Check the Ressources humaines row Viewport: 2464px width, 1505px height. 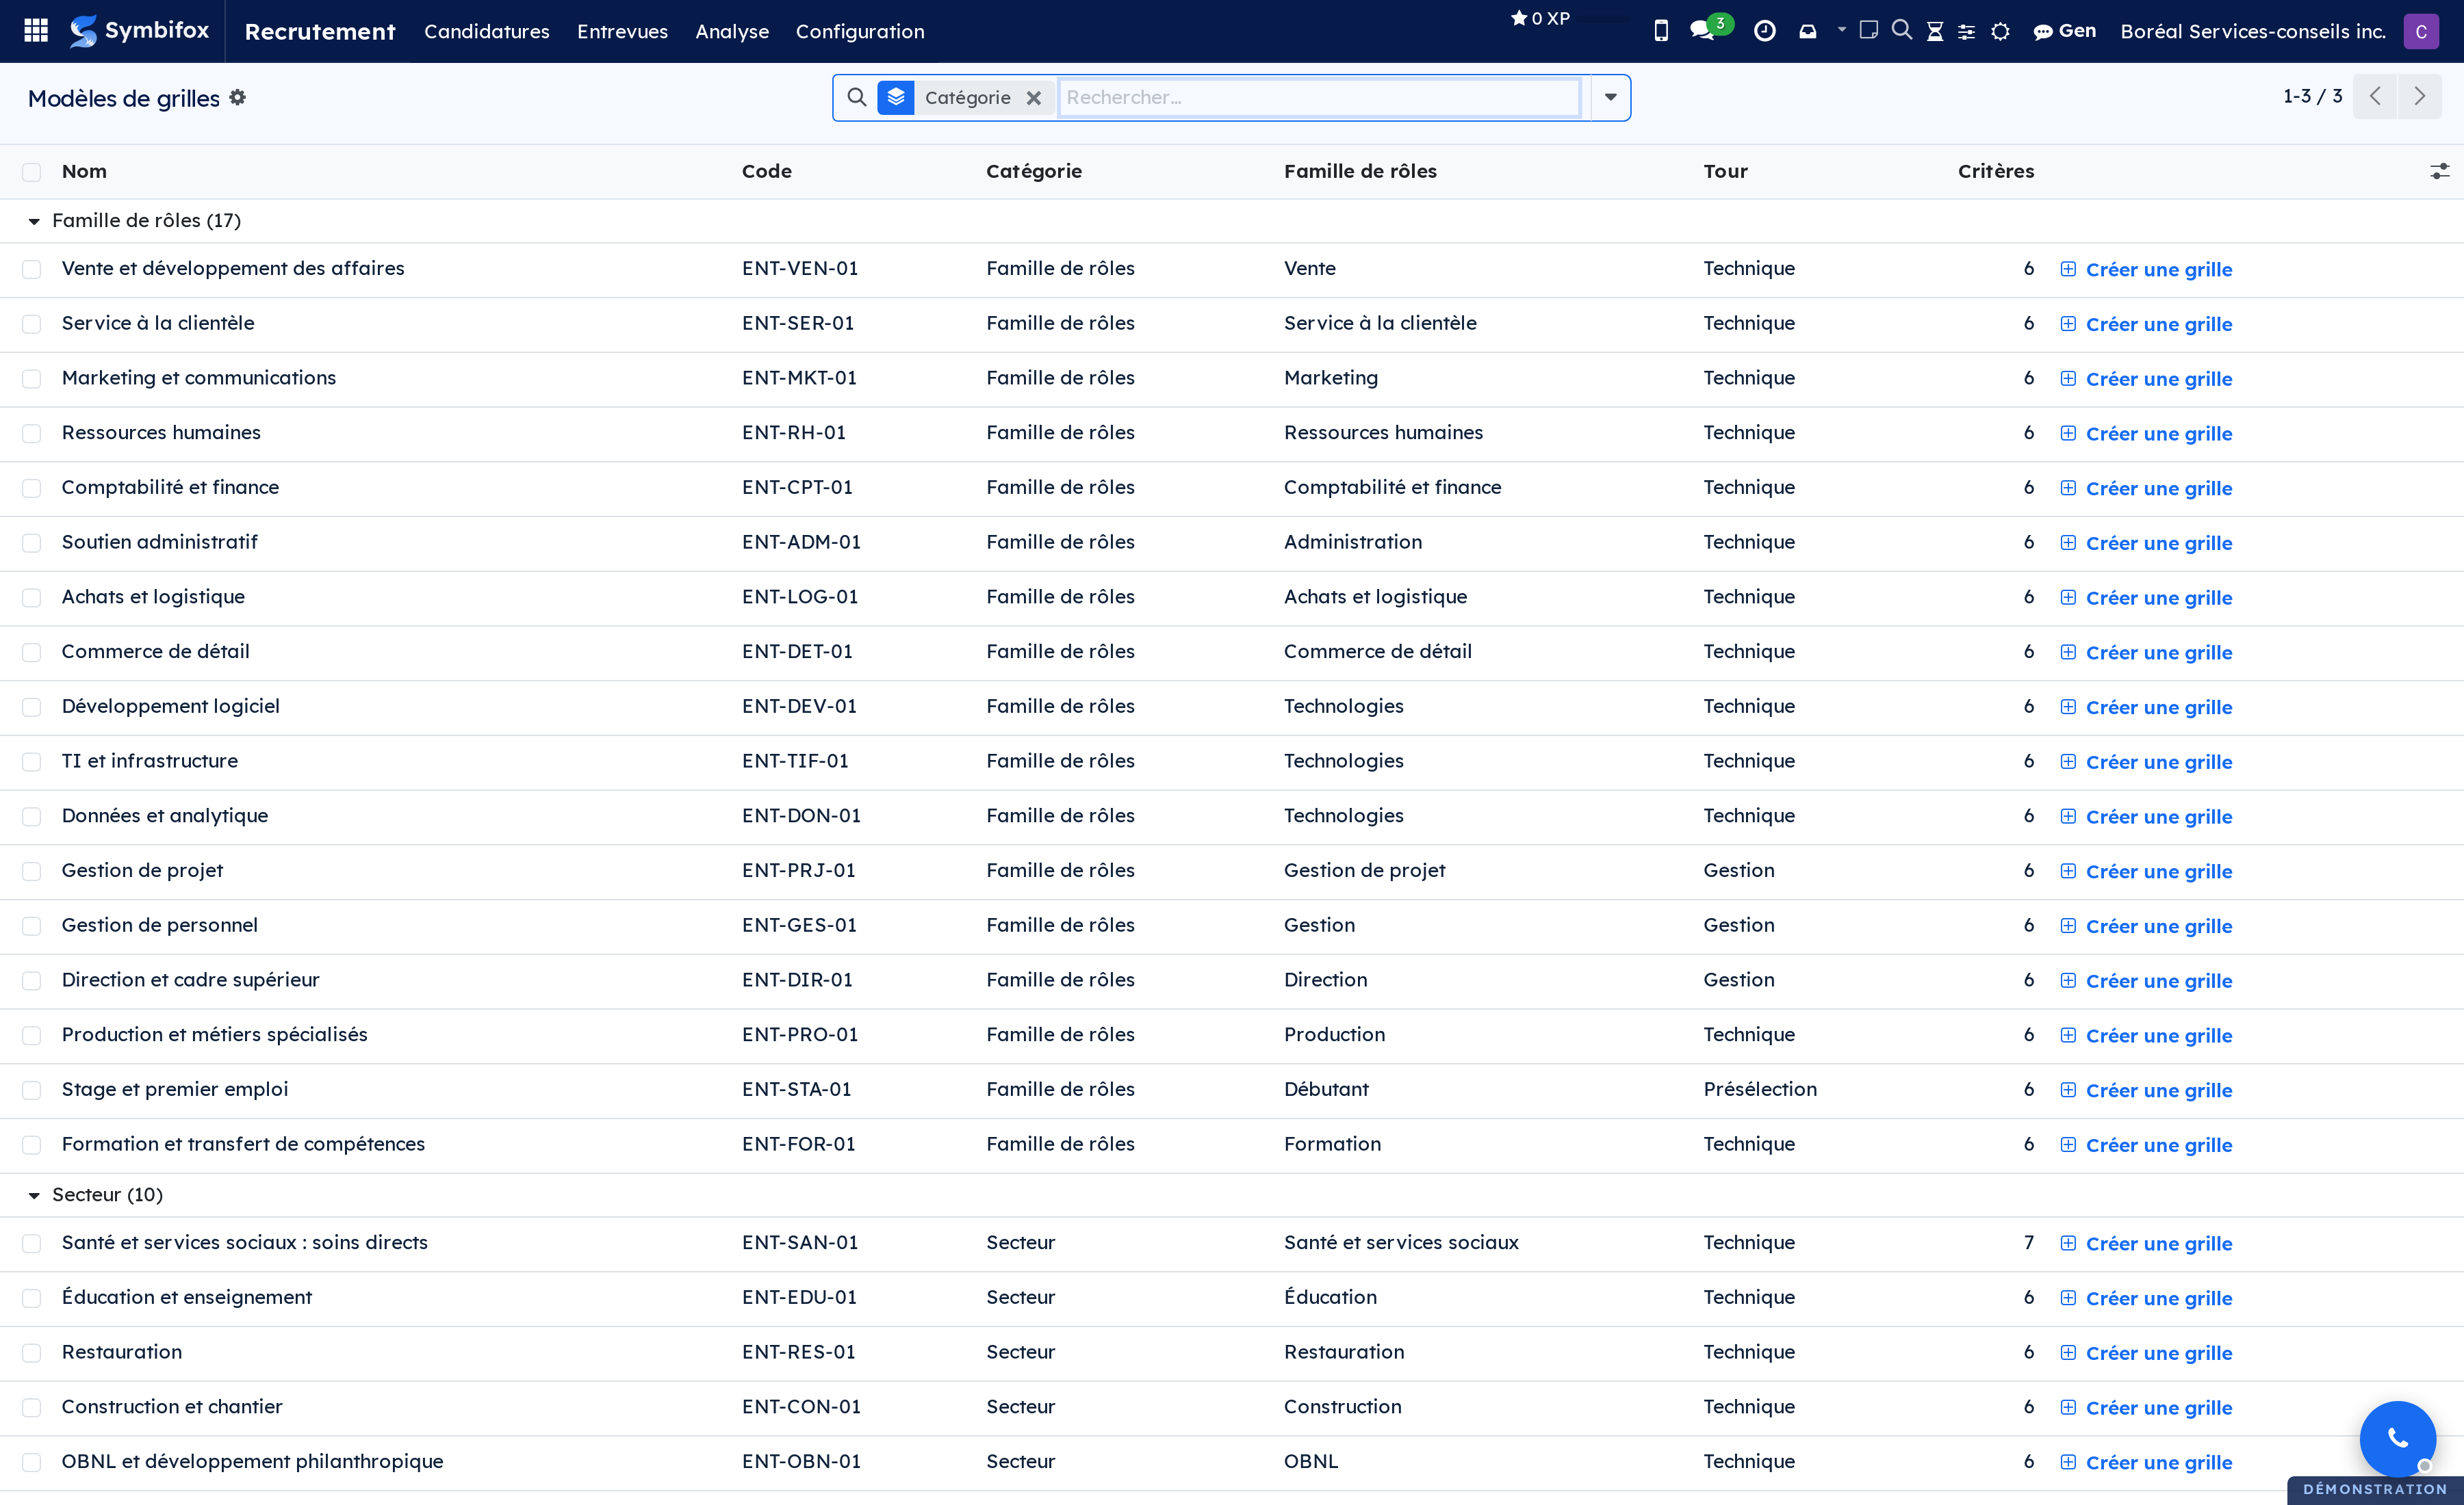[32, 433]
